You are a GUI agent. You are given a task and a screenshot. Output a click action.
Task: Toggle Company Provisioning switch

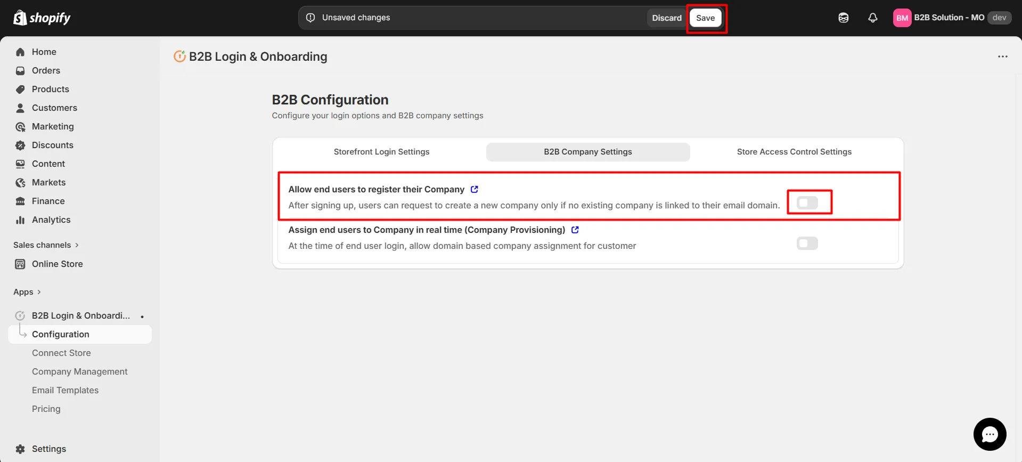tap(807, 243)
